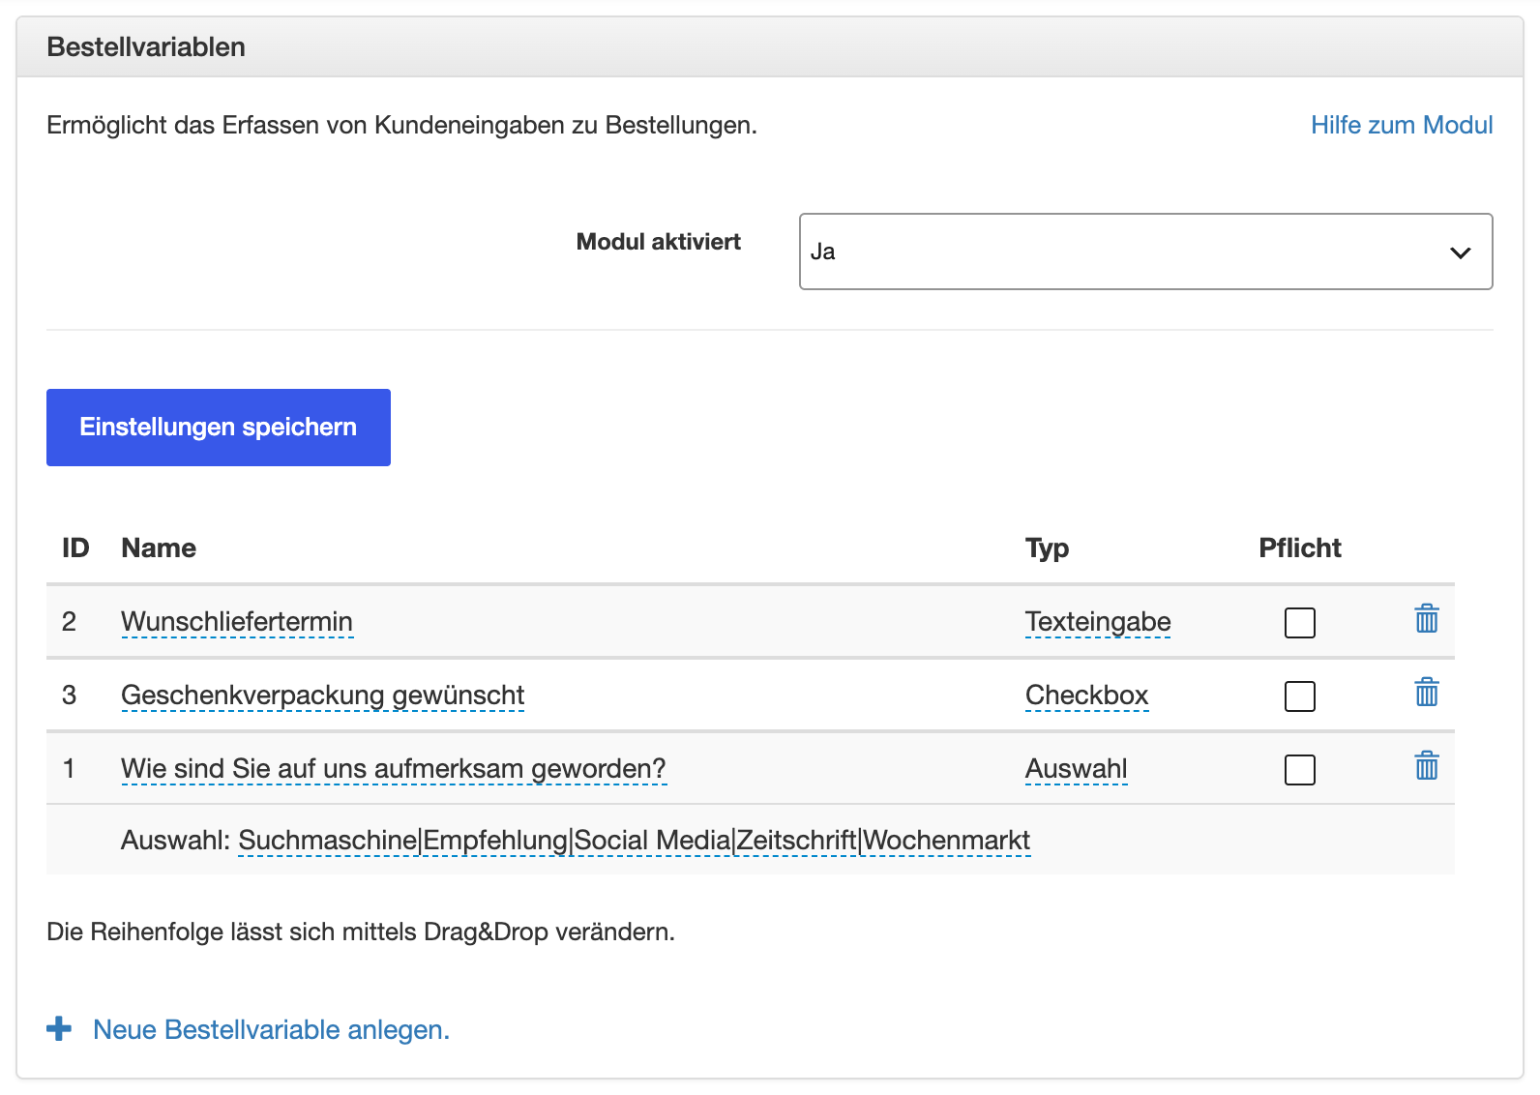Click the Drag&Drop Reihenfolge hint text
This screenshot has height=1095, width=1540.
(361, 932)
